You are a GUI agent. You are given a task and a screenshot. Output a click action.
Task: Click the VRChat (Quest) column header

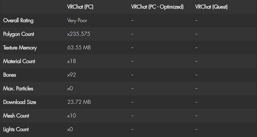(211, 7)
